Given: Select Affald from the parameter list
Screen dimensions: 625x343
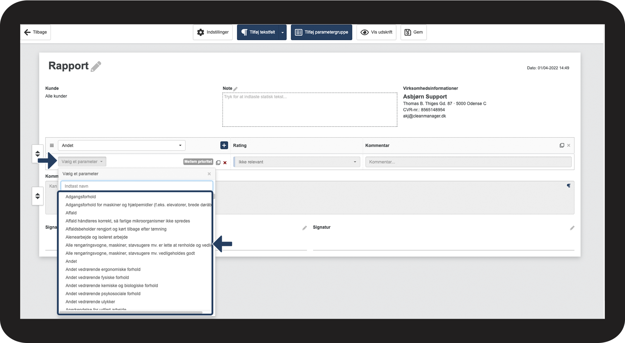Looking at the screenshot, I should (71, 213).
